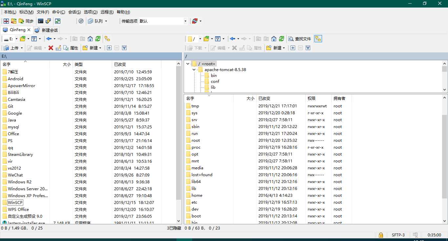Screen dimensions: 448x241
Task: Click the red-blue refresh session icon
Action: pyautogui.click(x=195, y=21)
